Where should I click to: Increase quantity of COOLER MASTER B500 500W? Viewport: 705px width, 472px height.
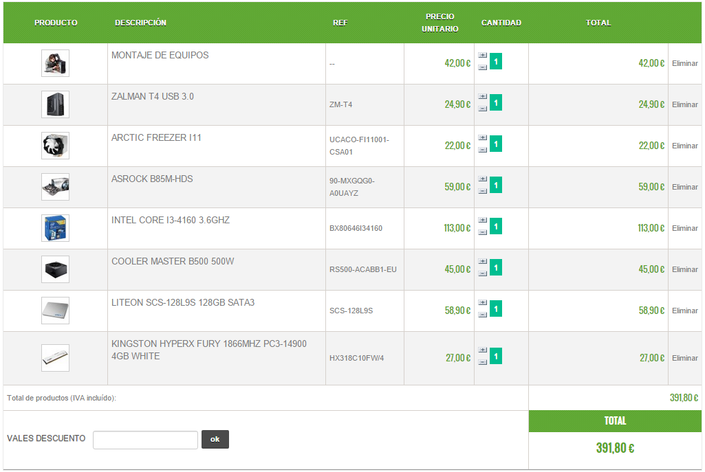tap(482, 262)
